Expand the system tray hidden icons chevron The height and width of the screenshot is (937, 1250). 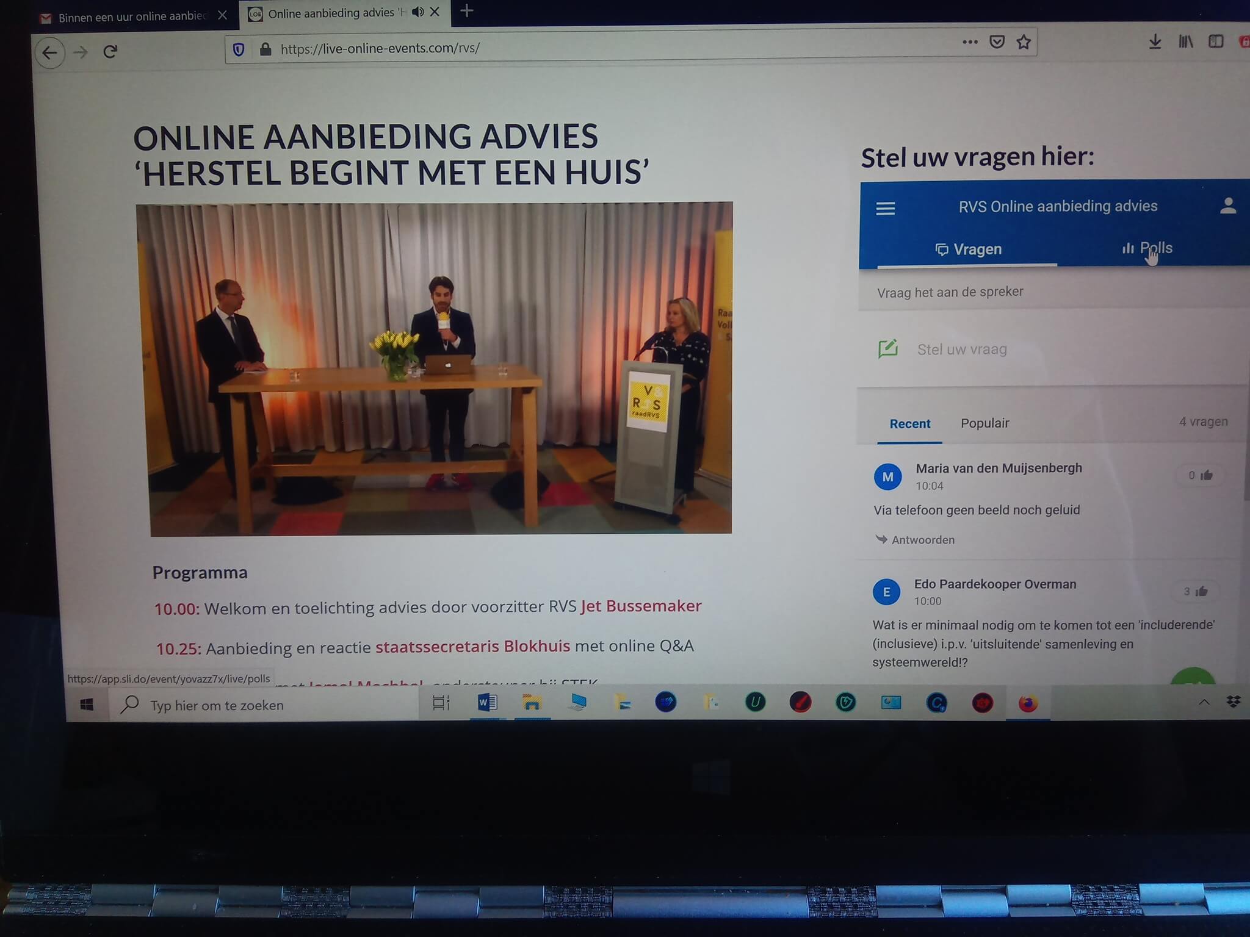click(1204, 702)
